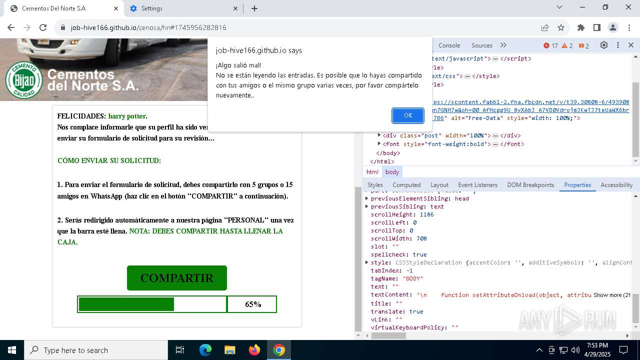This screenshot has width=640, height=360.
Task: Close the Settings tab
Action: click(236, 8)
